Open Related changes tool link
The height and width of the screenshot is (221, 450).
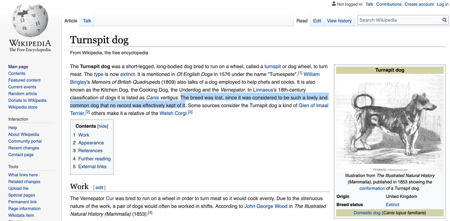tap(24, 181)
